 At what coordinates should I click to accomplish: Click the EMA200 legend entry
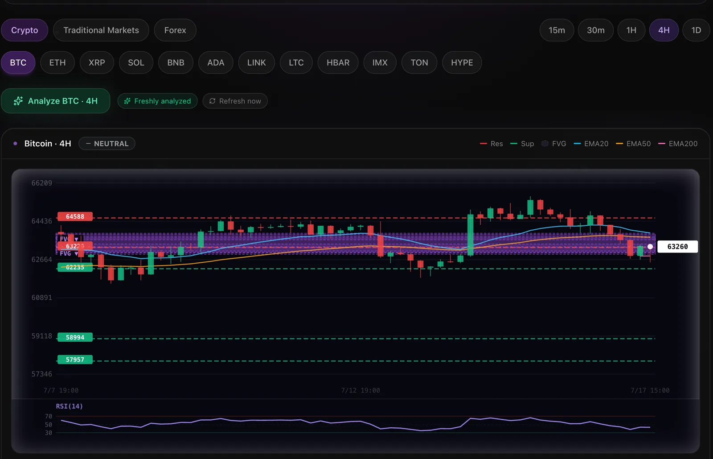point(678,144)
